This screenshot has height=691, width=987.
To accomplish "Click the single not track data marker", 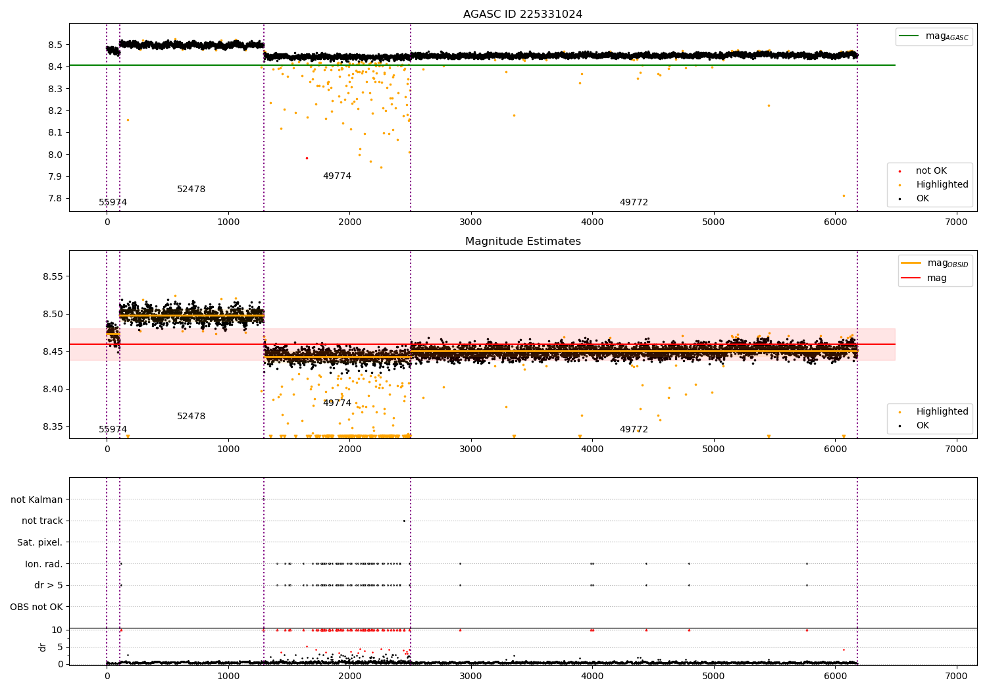I will click(404, 521).
